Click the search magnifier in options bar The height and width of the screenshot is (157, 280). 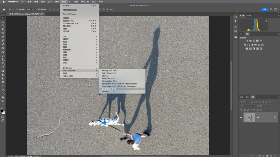point(271,10)
